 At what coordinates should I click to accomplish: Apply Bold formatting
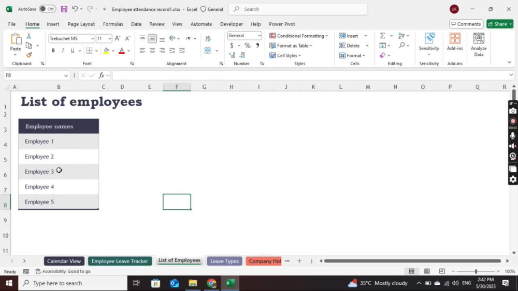53,51
